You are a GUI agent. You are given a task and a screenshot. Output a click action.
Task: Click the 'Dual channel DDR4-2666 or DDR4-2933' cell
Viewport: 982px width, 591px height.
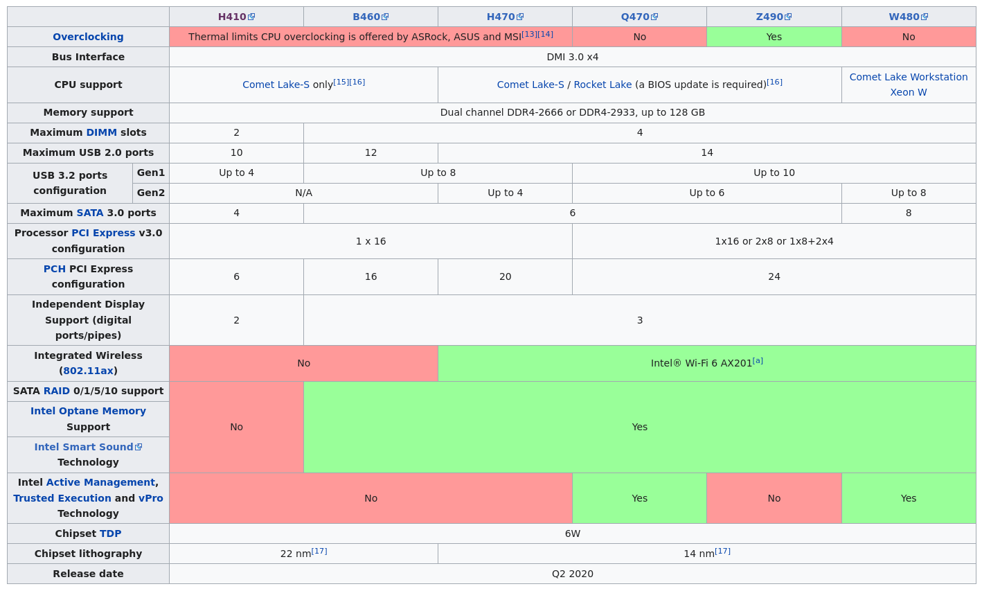click(x=573, y=112)
